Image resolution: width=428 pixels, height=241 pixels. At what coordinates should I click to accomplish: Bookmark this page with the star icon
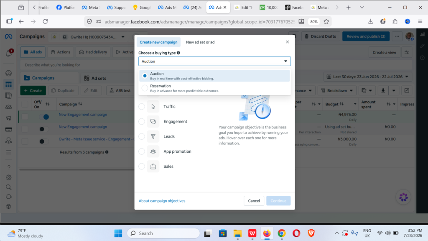pos(326,21)
